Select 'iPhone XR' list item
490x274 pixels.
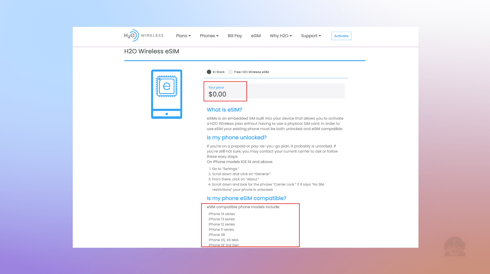click(x=217, y=235)
